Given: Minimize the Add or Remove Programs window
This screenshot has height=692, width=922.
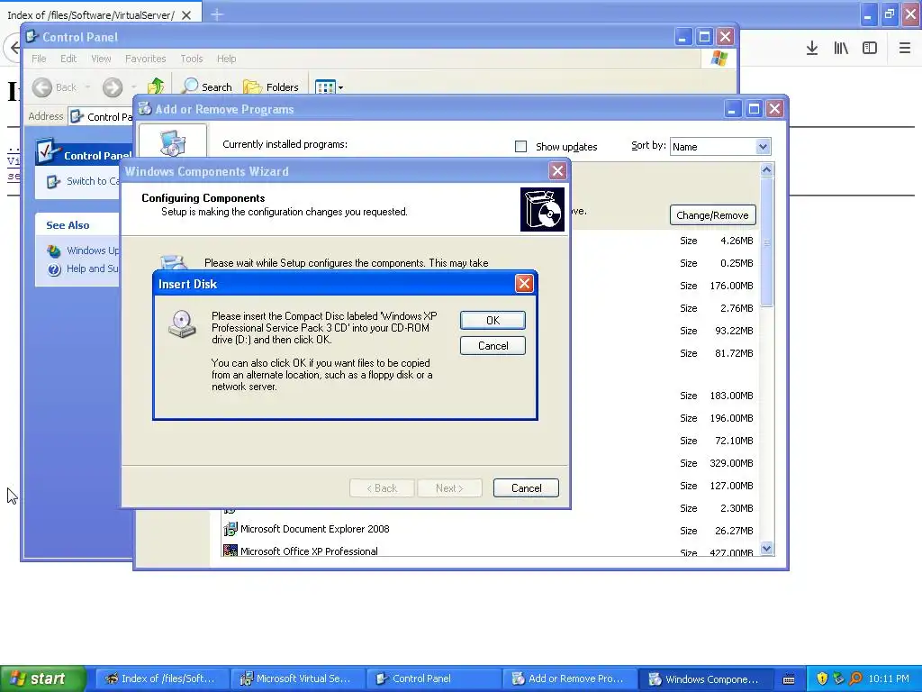Looking at the screenshot, I should (x=732, y=109).
